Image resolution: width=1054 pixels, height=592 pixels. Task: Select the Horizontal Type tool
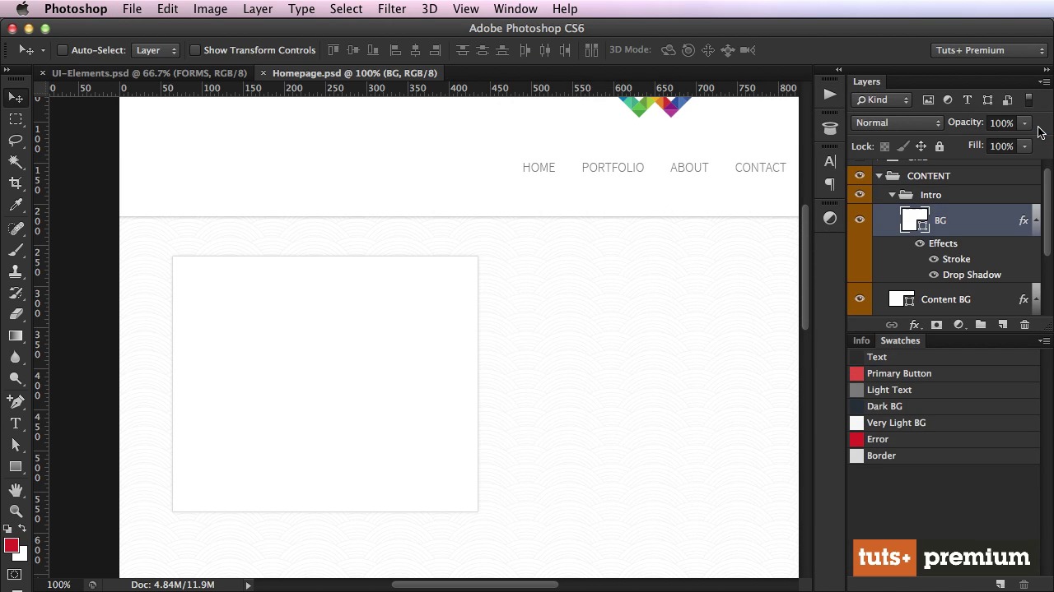pyautogui.click(x=16, y=423)
